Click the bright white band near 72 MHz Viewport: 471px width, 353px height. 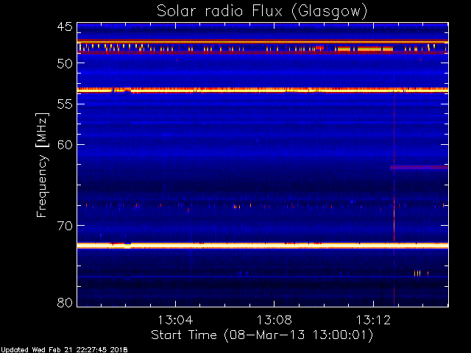click(263, 246)
